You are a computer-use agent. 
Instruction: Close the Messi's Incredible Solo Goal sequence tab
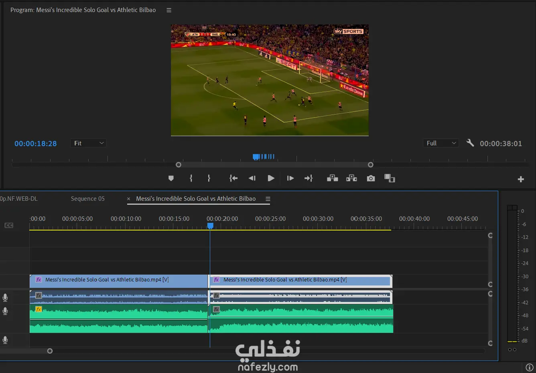(x=129, y=199)
